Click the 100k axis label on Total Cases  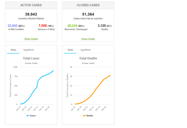[15, 67]
